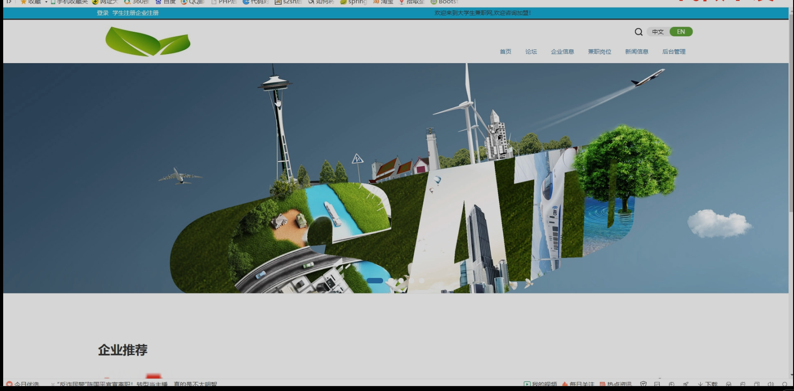Open the 网址大全 bookmark
Viewport: 794px width, 391px height.
(105, 2)
